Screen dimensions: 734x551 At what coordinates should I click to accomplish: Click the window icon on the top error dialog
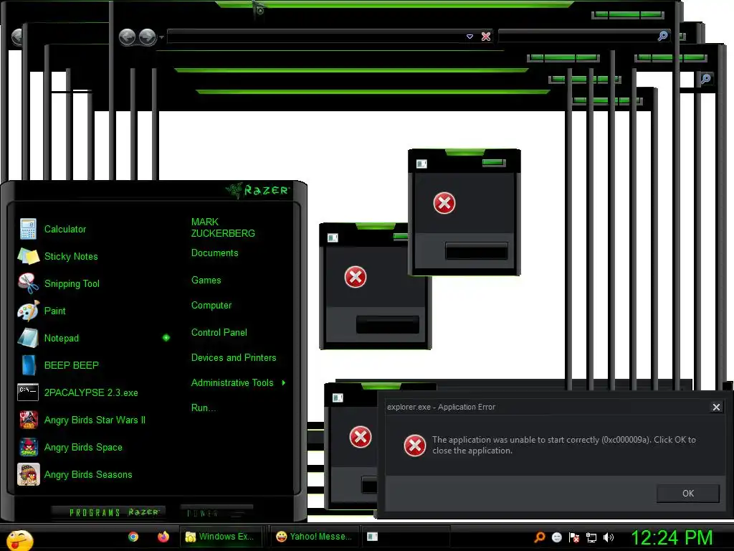(421, 164)
